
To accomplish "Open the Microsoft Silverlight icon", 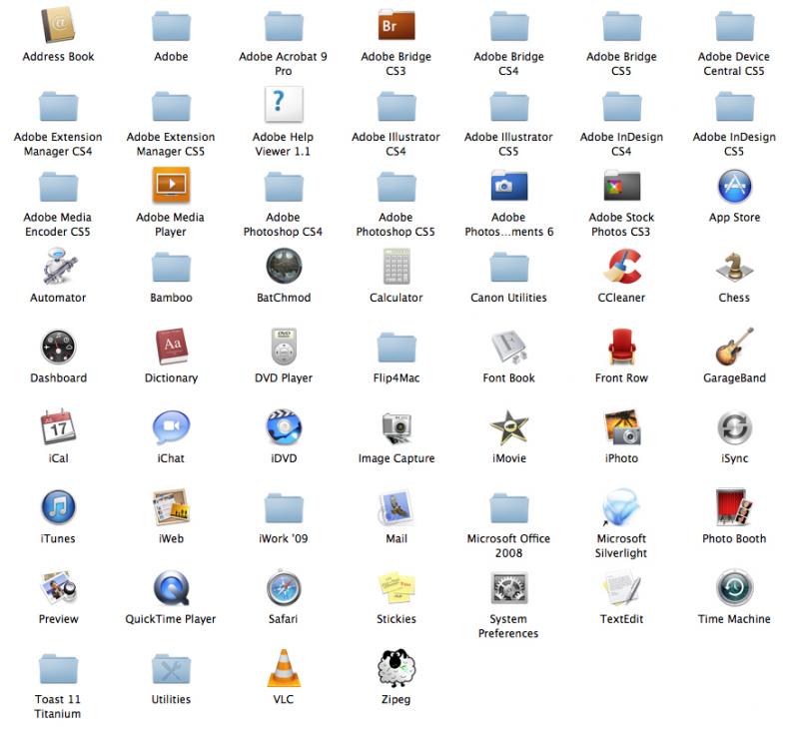I will (x=621, y=507).
